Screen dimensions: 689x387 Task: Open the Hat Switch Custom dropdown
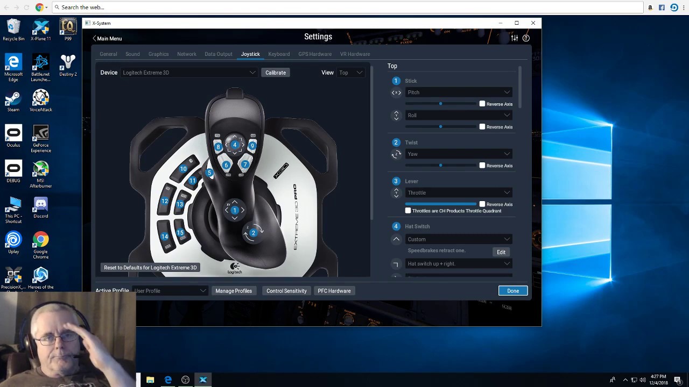[x=458, y=239]
